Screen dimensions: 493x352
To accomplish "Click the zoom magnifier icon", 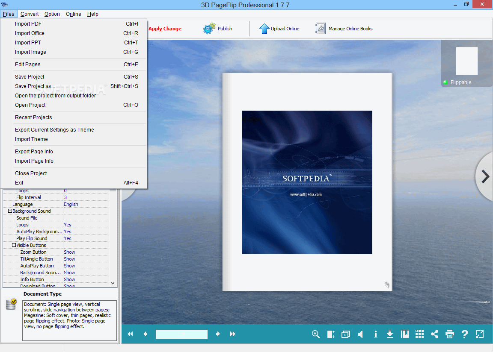I will (x=316, y=334).
